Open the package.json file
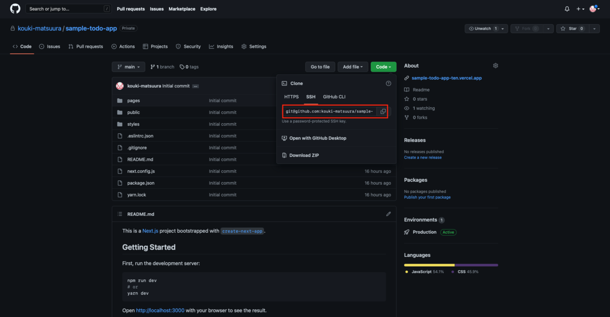The image size is (610, 317). tap(141, 183)
